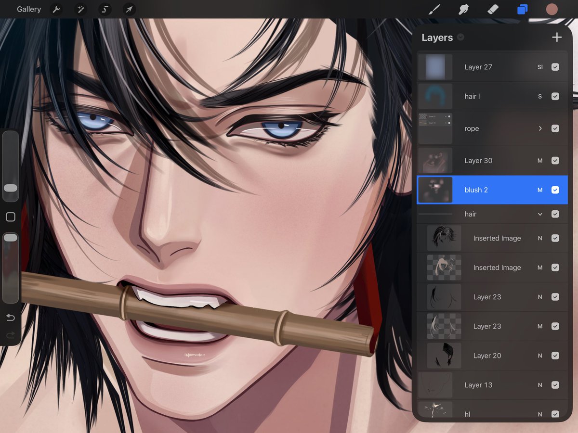
Task: Toggle the hair group visibility checkbox
Action: pyautogui.click(x=555, y=214)
